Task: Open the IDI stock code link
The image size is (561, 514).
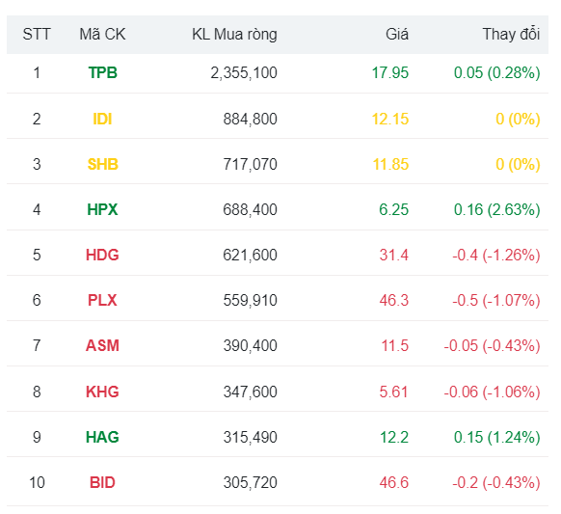Action: [x=103, y=120]
